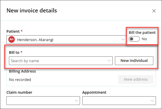Expand the Patient dropdown chevron
This screenshot has width=162, height=109.
(123, 39)
